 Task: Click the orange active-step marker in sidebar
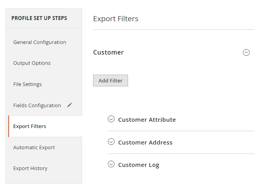click(9, 126)
